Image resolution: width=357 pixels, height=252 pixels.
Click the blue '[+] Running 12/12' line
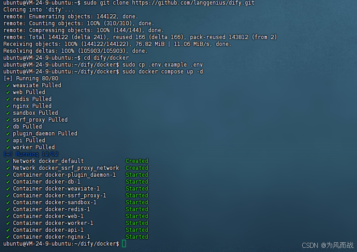click(x=31, y=154)
